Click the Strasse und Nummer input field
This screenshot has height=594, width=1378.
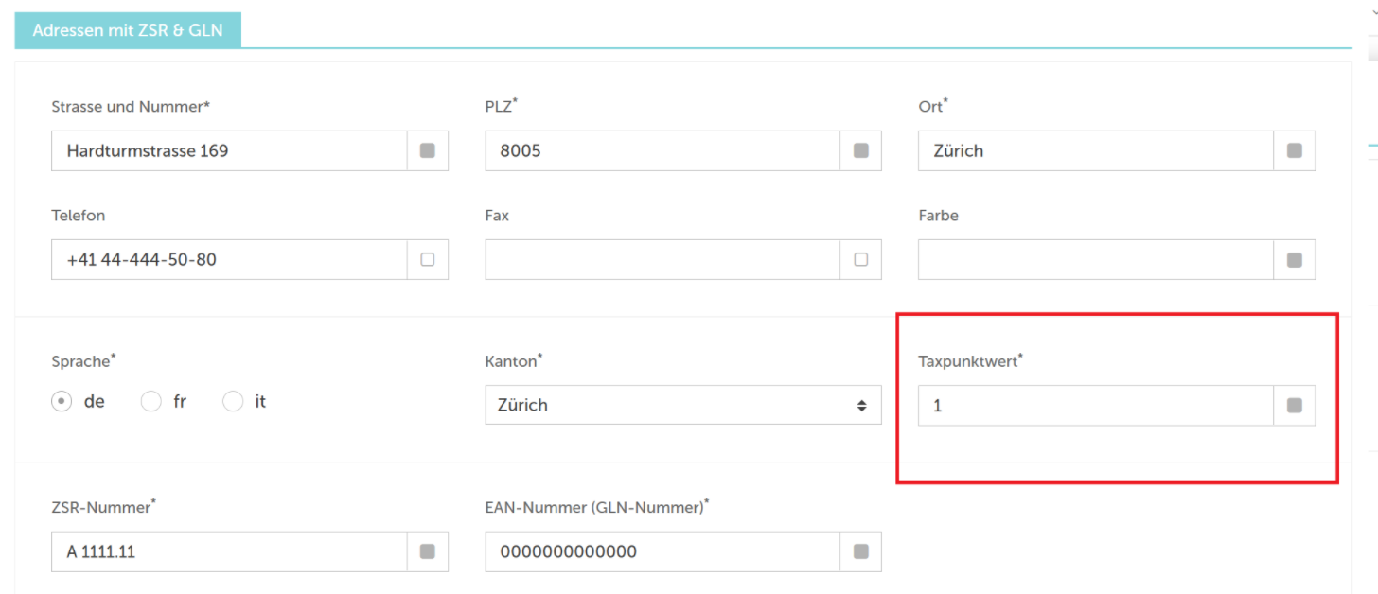pyautogui.click(x=229, y=150)
